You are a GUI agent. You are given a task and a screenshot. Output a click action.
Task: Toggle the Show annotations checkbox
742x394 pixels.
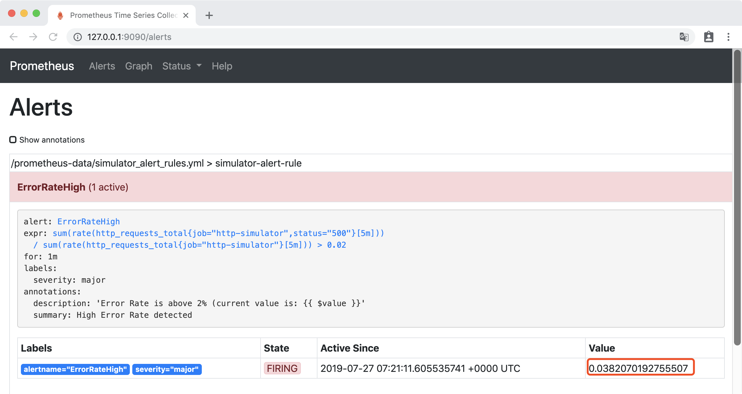13,140
